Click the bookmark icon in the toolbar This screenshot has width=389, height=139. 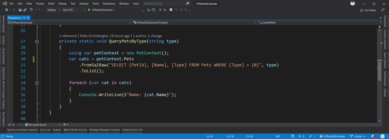pos(171,10)
